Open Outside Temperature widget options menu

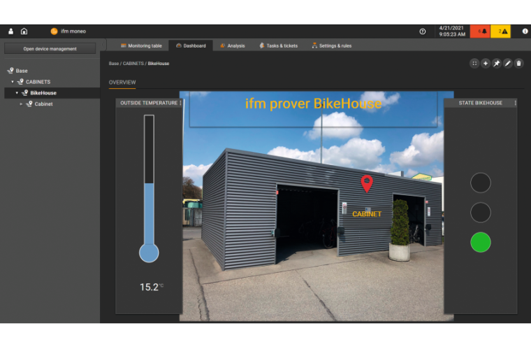(180, 103)
